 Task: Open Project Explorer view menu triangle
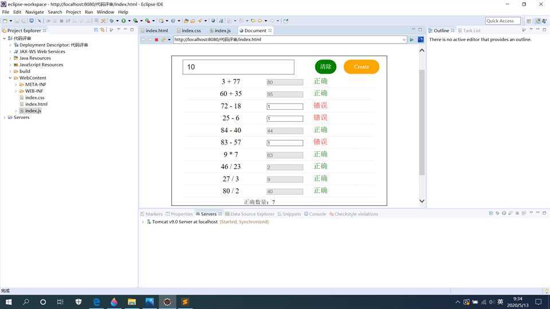point(119,30)
